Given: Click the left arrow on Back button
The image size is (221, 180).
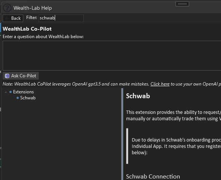Looking at the screenshot, I should (7, 18).
